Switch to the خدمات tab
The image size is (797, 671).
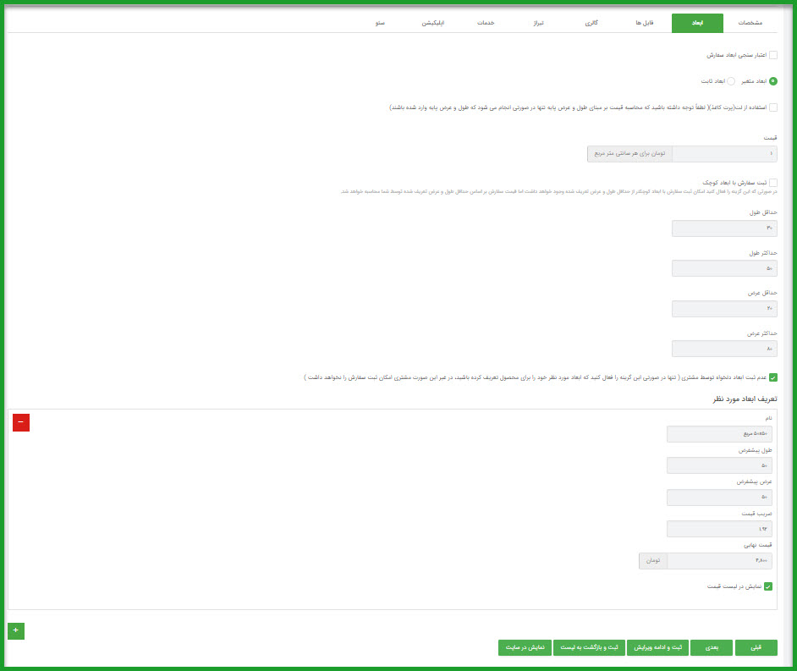486,24
